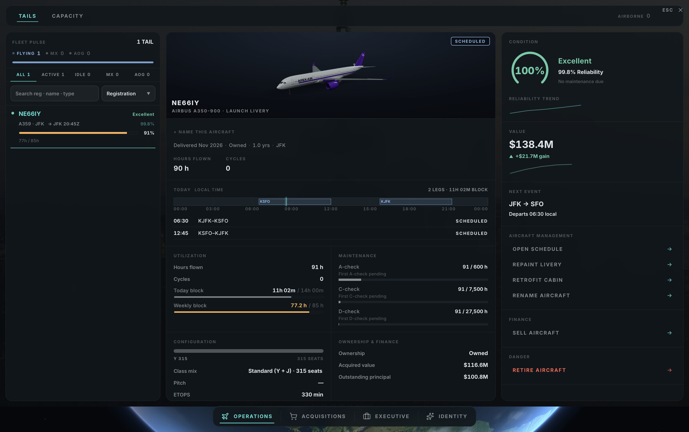
Task: Click the green status dot beside NE66IY
Action: 13,113
